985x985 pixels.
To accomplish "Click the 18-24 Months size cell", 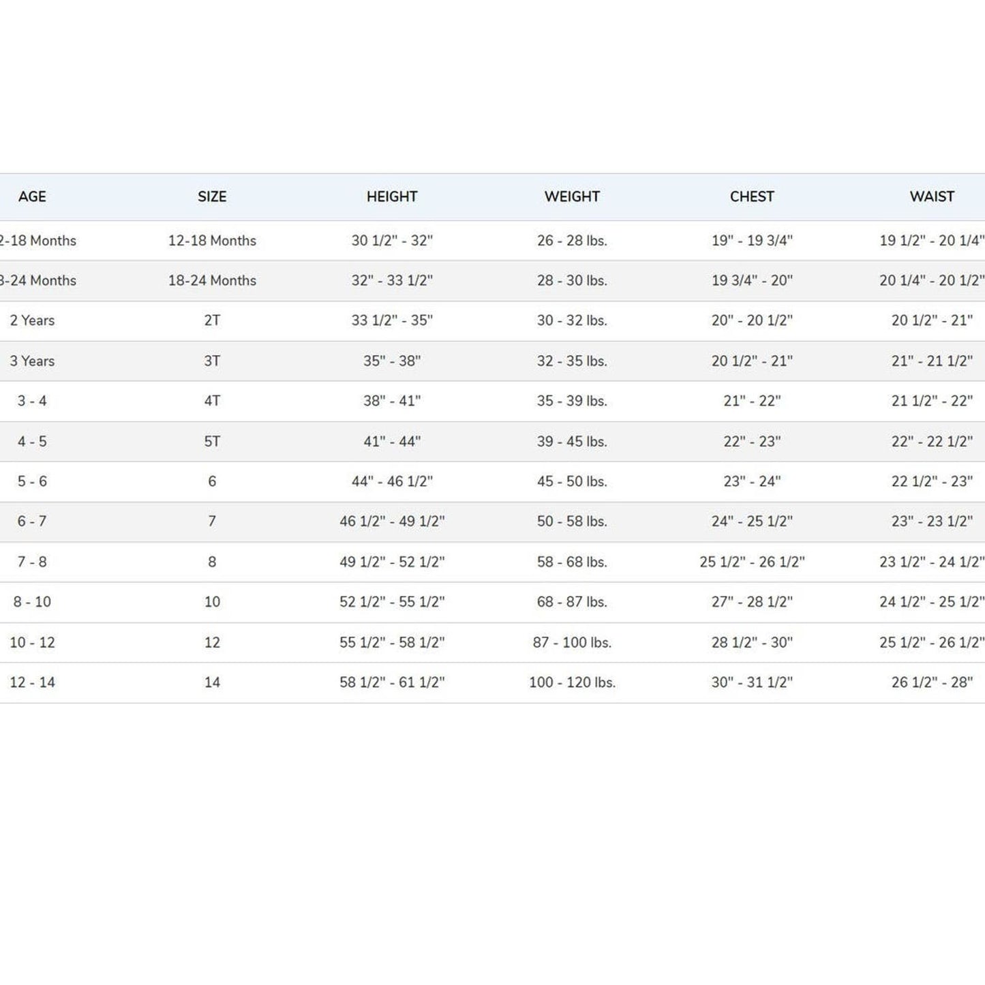I will (212, 280).
